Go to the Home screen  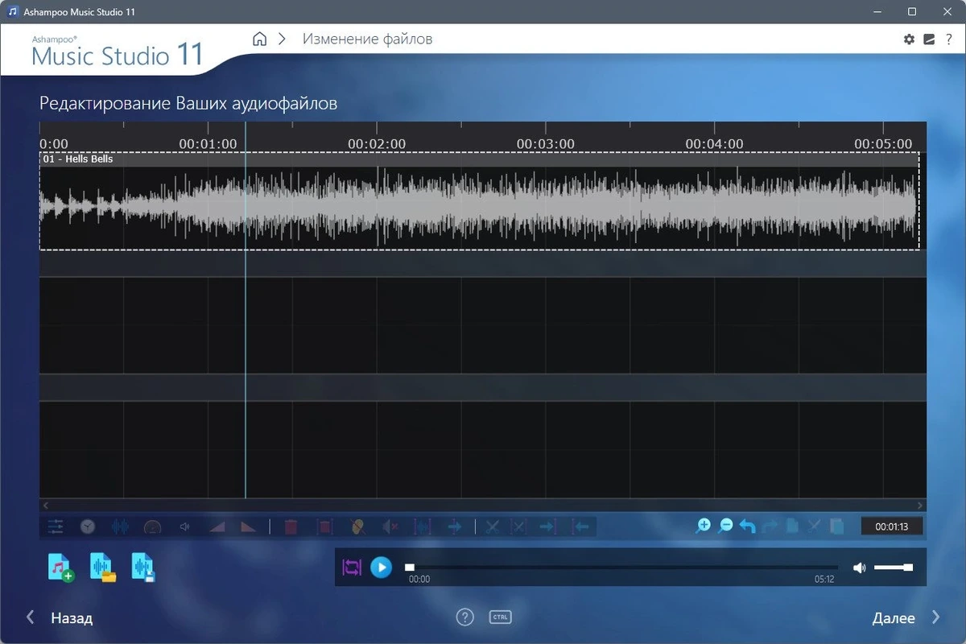(x=259, y=39)
